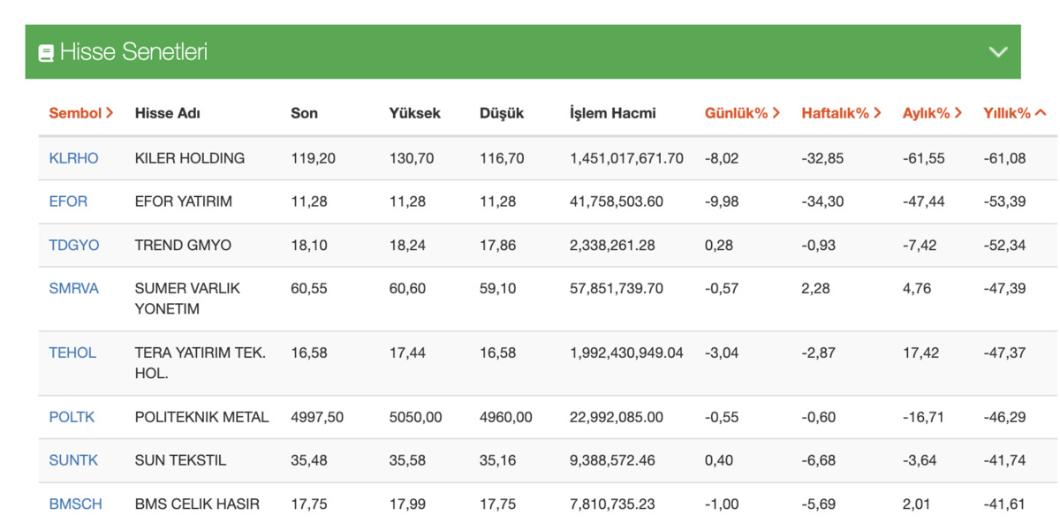Select the EFOR YATIRIM name cell
The image size is (1060, 523).
184,201
